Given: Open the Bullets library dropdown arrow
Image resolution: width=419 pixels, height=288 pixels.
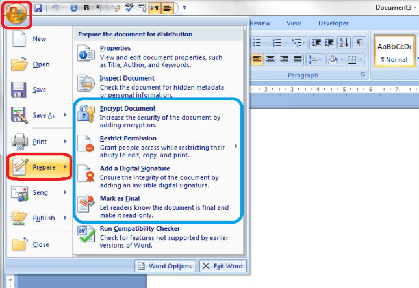Looking at the screenshot, I should coord(266,42).
